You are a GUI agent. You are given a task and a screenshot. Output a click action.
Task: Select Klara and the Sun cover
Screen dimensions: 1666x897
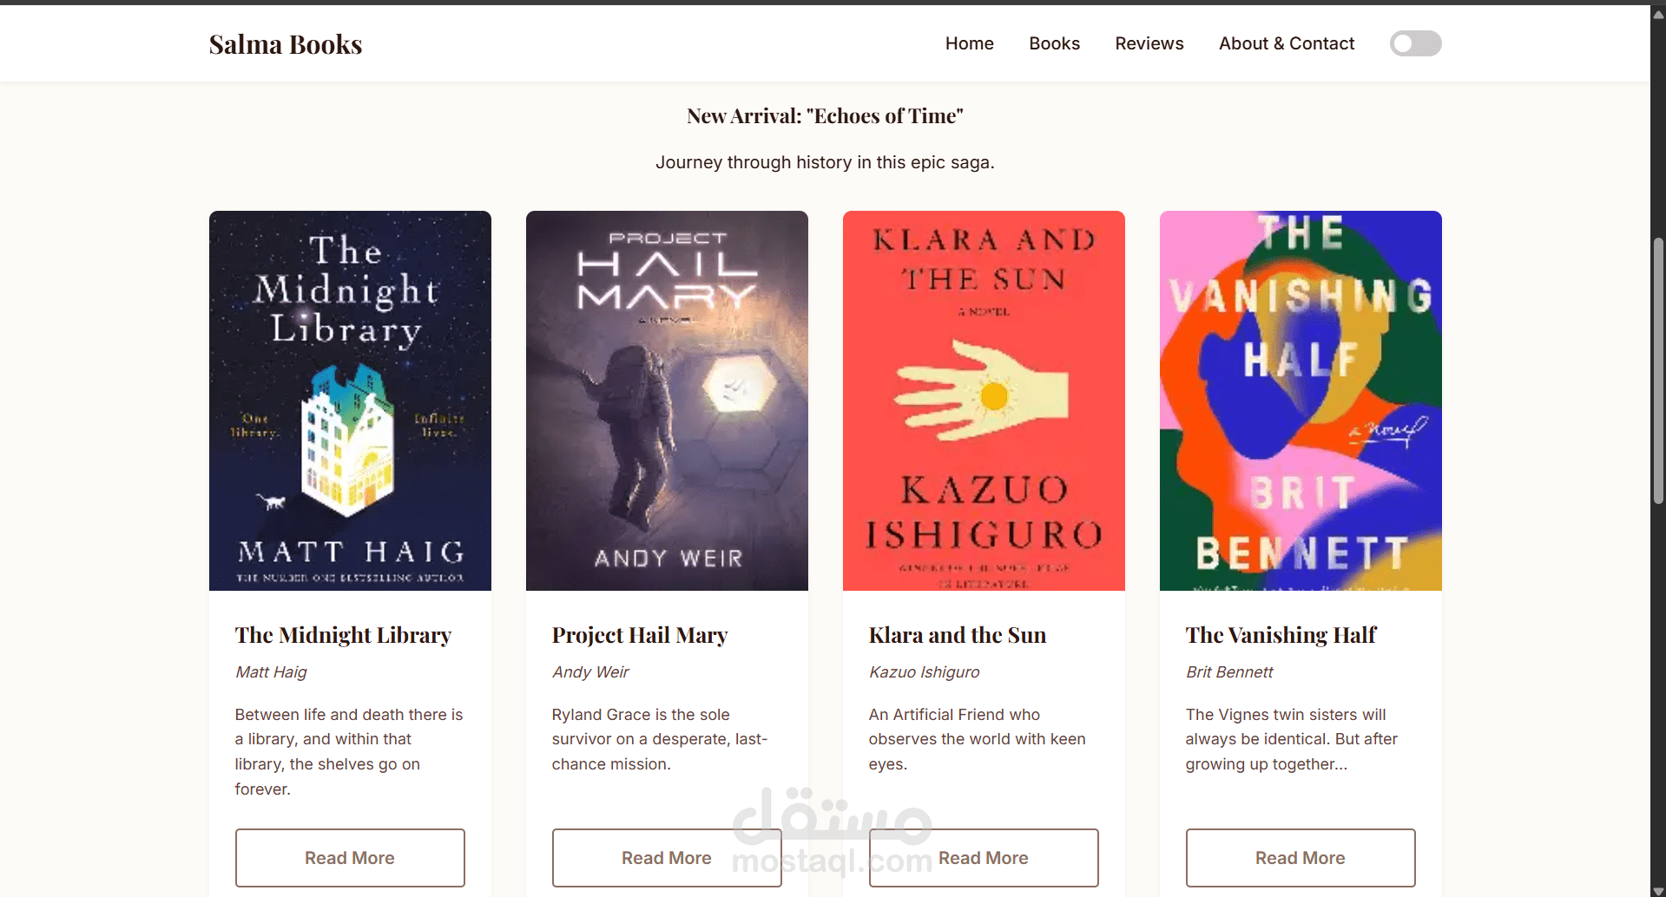pos(984,401)
